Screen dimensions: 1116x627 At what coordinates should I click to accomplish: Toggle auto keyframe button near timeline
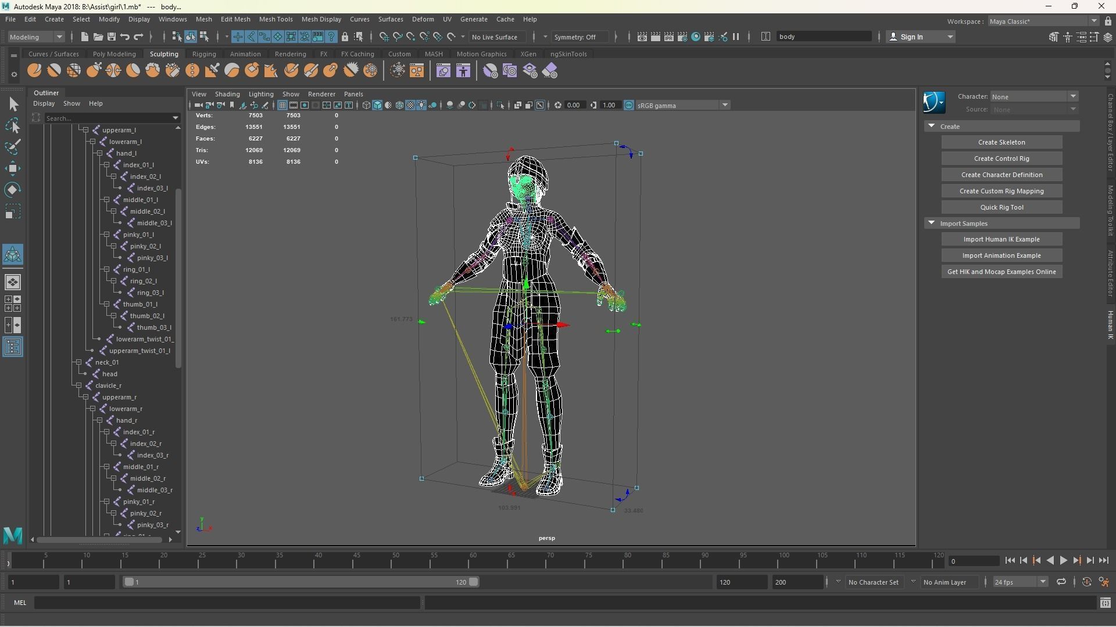point(1086,582)
